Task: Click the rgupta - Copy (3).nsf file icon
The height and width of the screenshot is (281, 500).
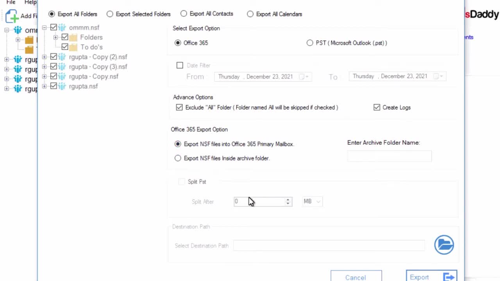Action: [62, 67]
